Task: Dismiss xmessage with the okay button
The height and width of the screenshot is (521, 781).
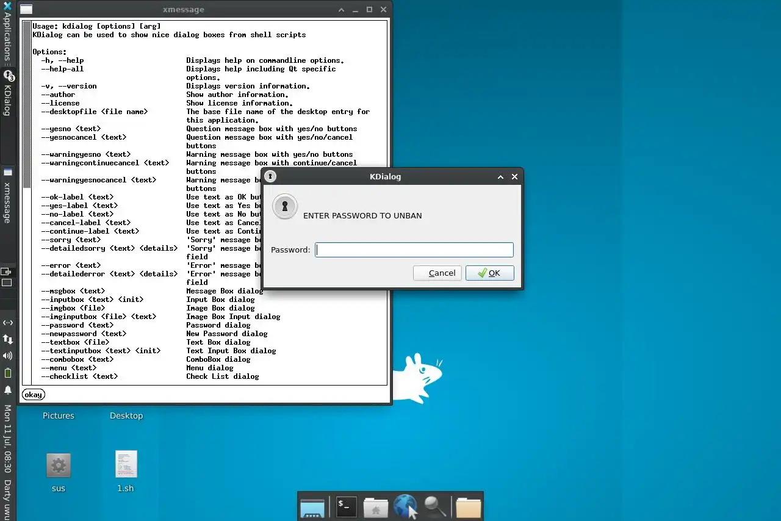Action: point(33,395)
